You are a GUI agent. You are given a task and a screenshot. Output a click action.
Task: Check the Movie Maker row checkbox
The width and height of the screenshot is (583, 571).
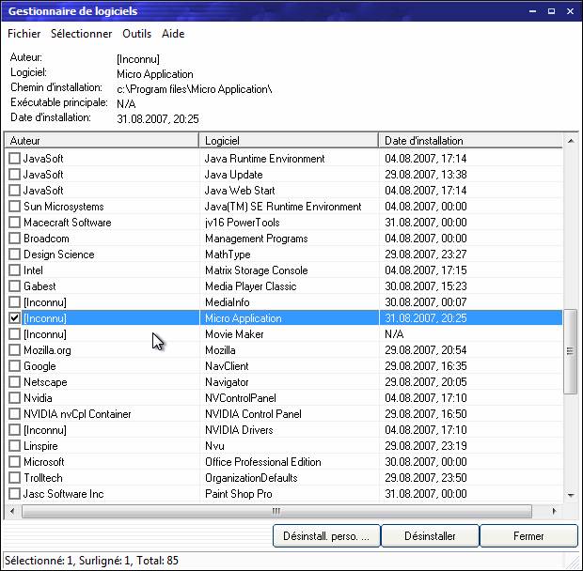tap(14, 334)
